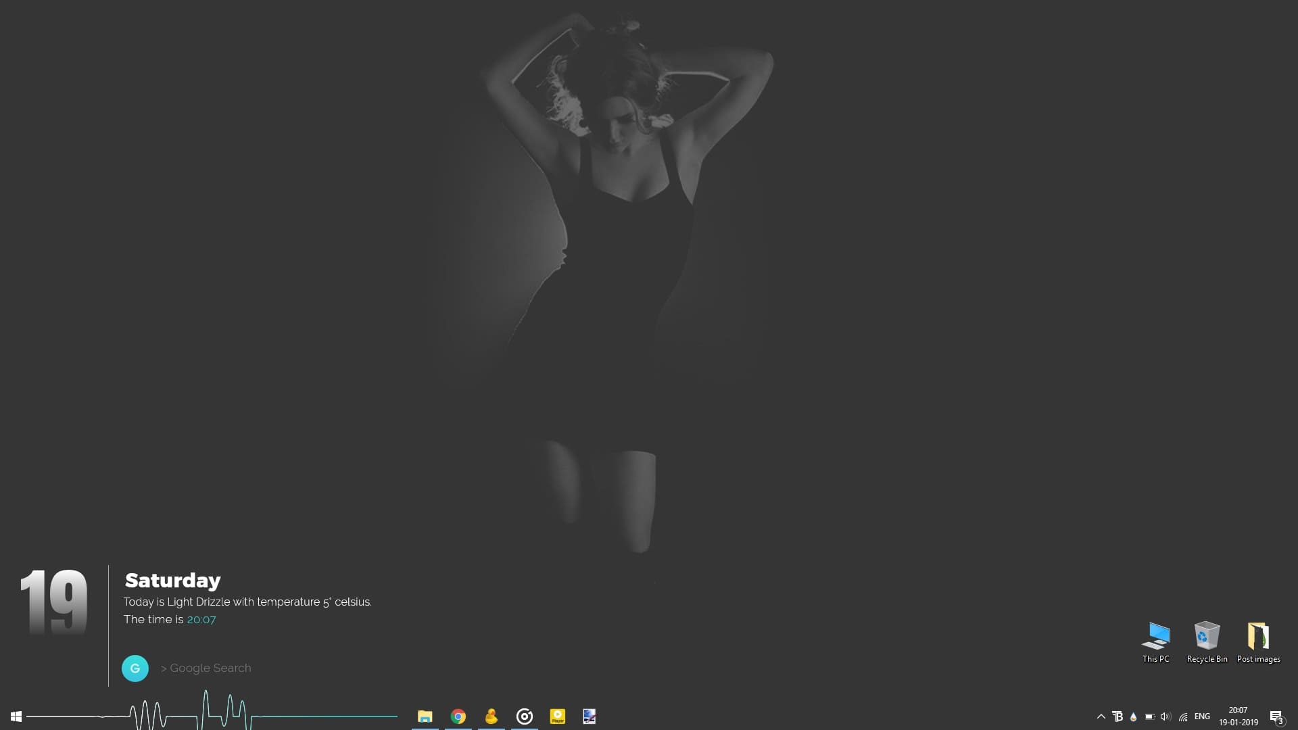Click the ENG language indicator
The image size is (1298, 730).
(x=1202, y=716)
